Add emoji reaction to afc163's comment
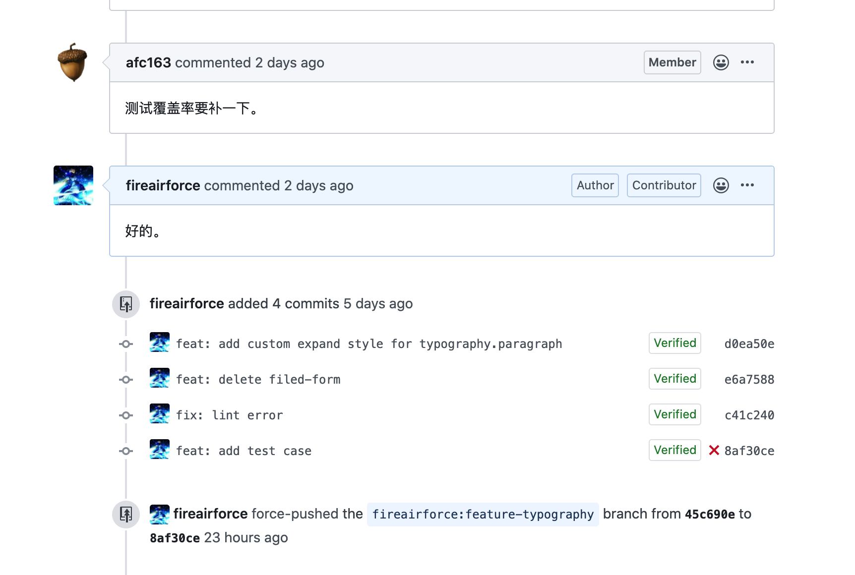855x575 pixels. coord(721,62)
